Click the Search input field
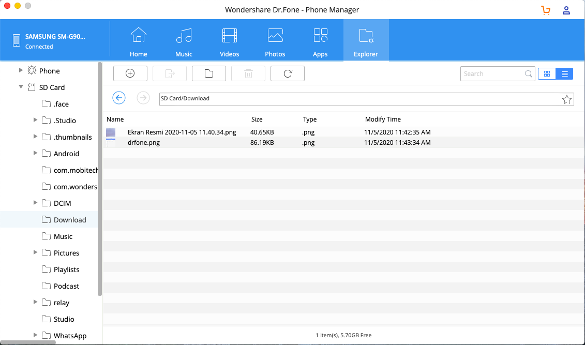Viewport: 585px width, 345px height. point(491,74)
